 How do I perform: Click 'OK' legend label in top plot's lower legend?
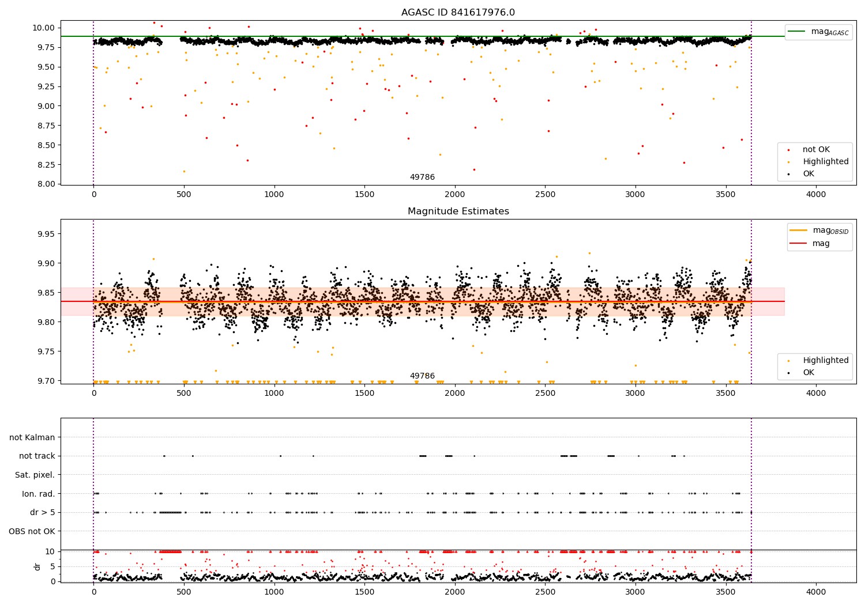[808, 174]
